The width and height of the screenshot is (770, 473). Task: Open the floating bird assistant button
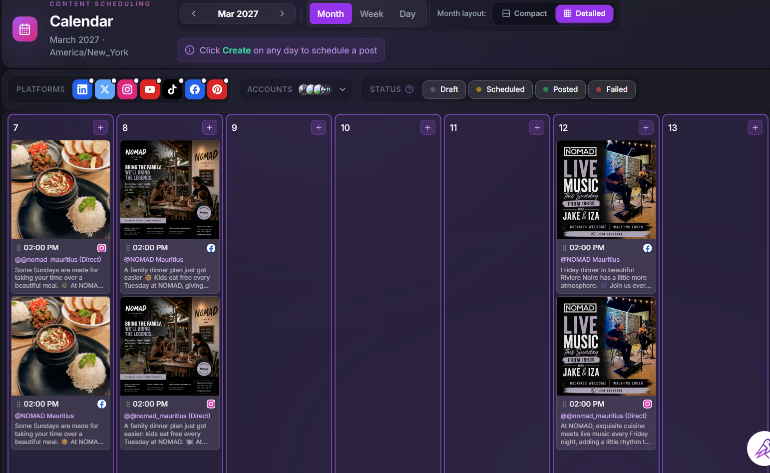760,448
